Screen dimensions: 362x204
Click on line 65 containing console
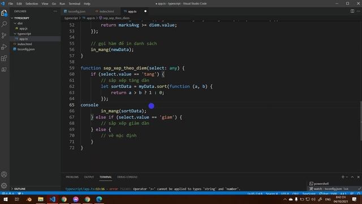(x=89, y=105)
